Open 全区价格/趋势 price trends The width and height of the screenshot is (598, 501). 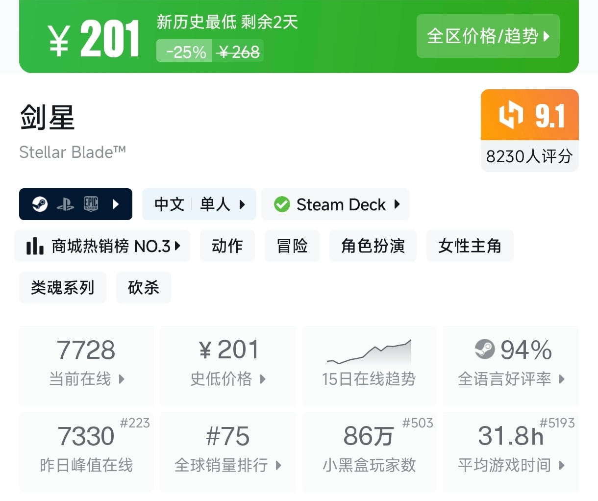point(488,36)
